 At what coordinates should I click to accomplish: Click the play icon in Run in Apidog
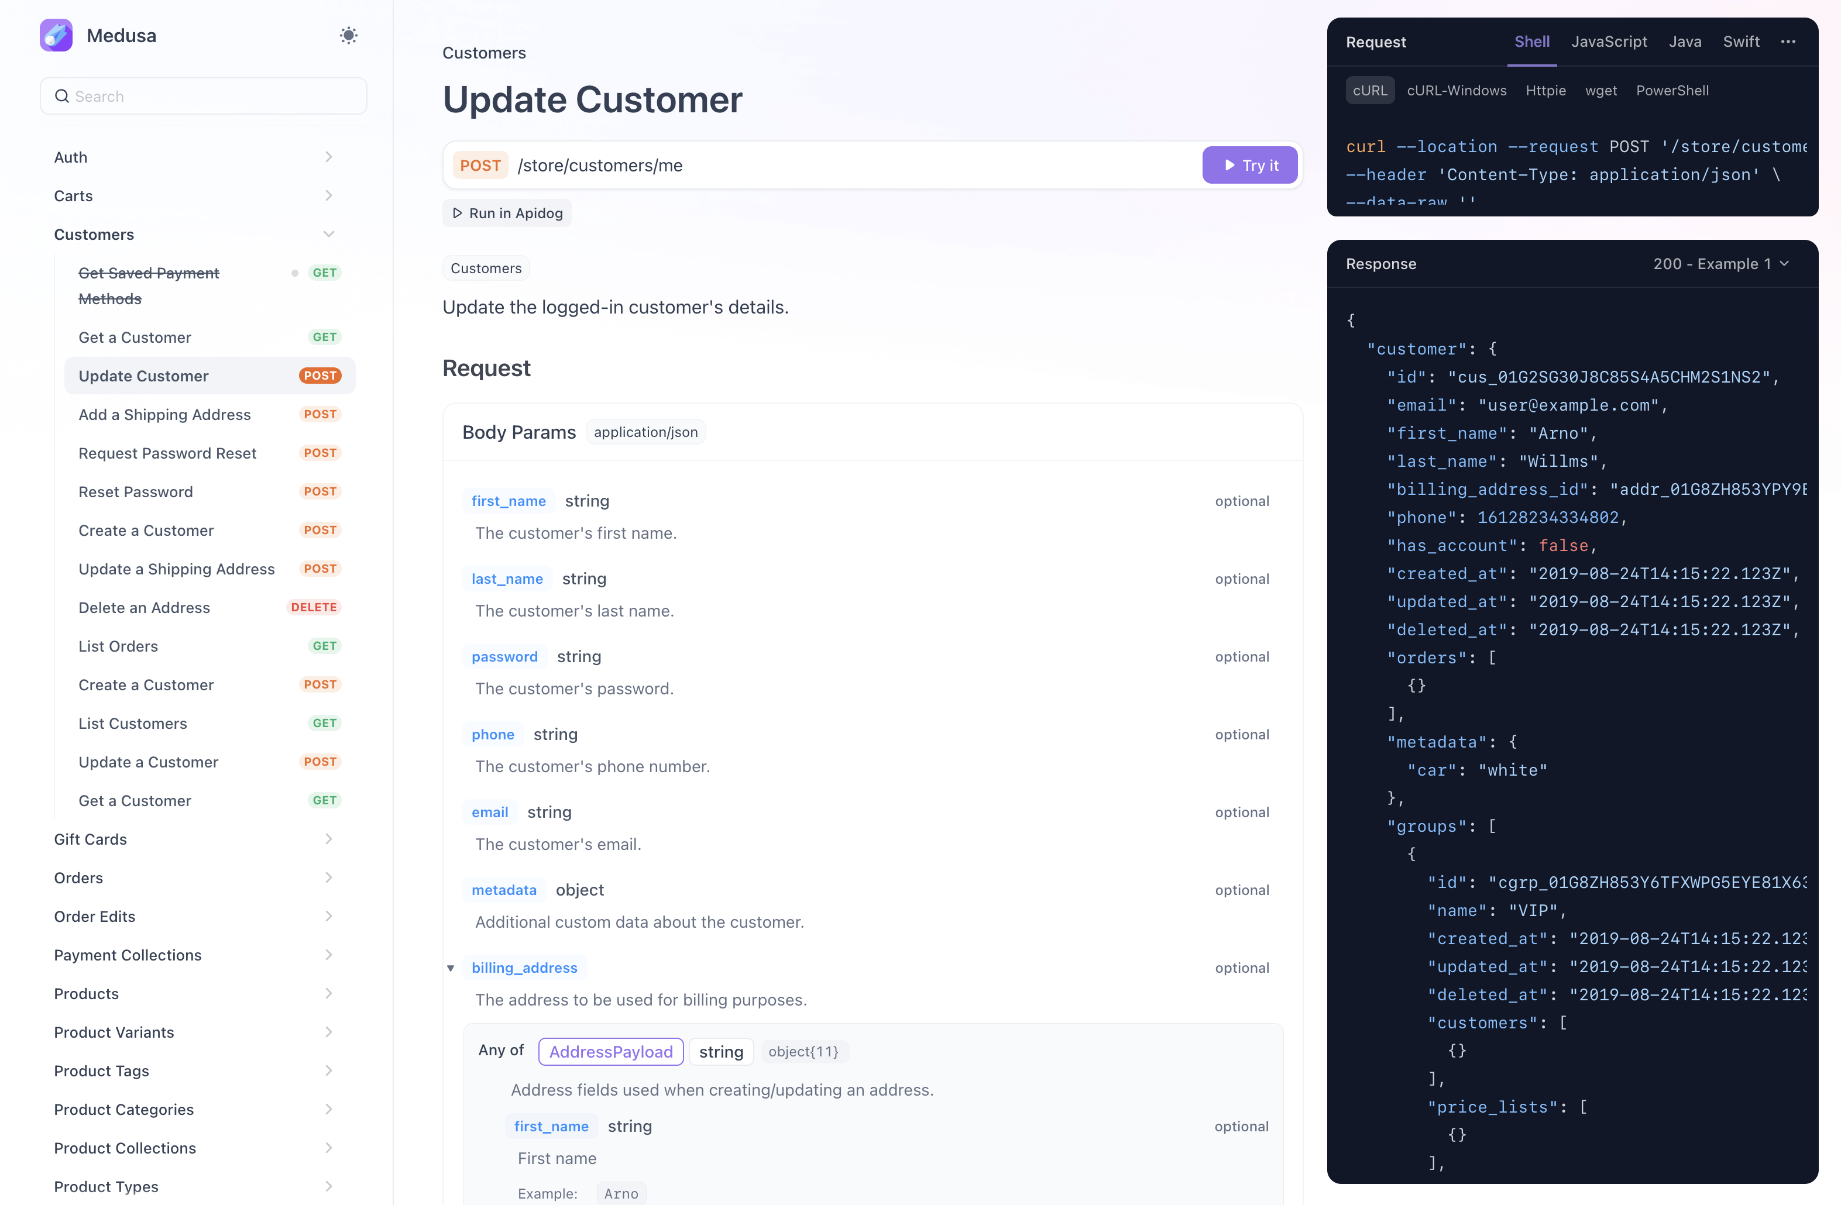coord(457,214)
